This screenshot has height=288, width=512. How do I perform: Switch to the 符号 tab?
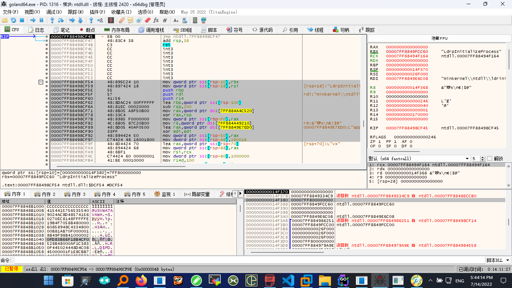coord(235,30)
